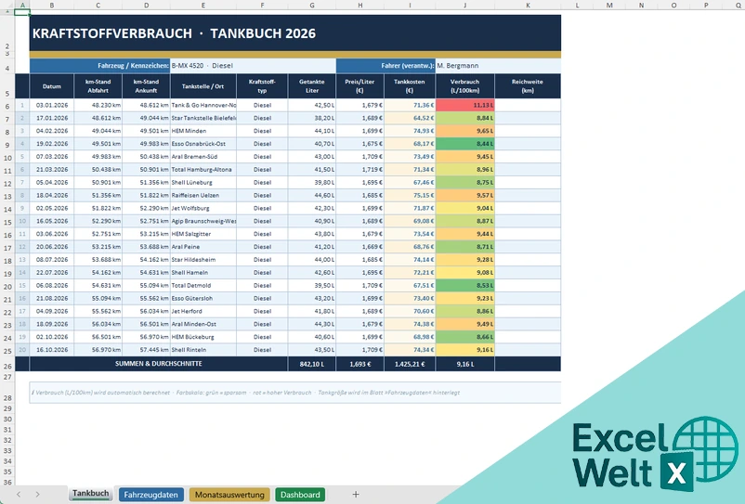Select the consumption cell 9,65 L
745x504 pixels.
pyautogui.click(x=464, y=131)
